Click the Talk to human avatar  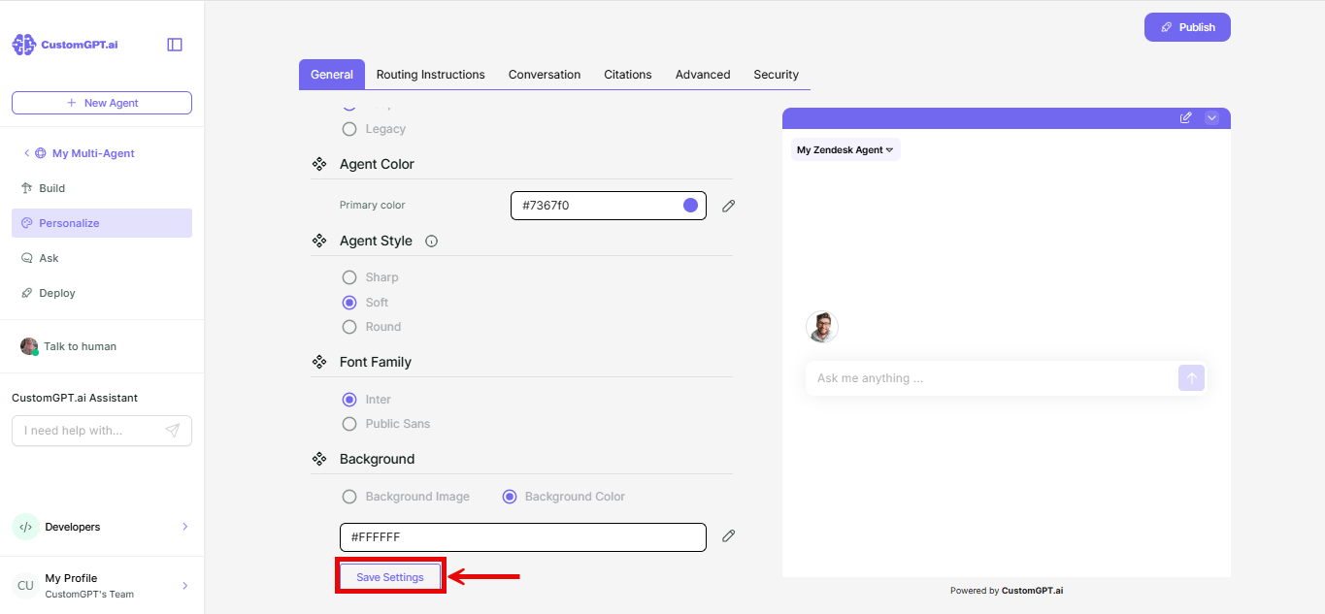29,346
